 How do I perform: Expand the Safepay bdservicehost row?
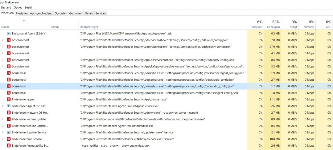[x=3, y=67]
